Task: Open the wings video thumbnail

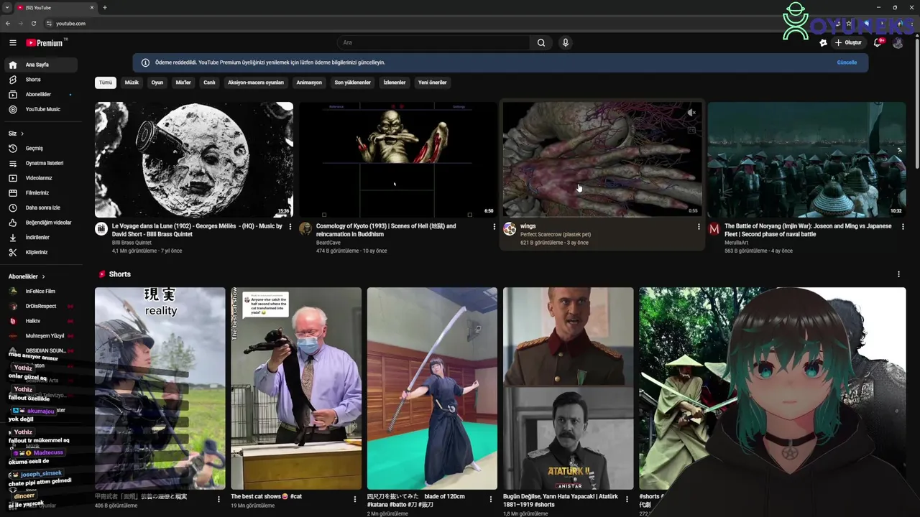Action: click(x=602, y=159)
